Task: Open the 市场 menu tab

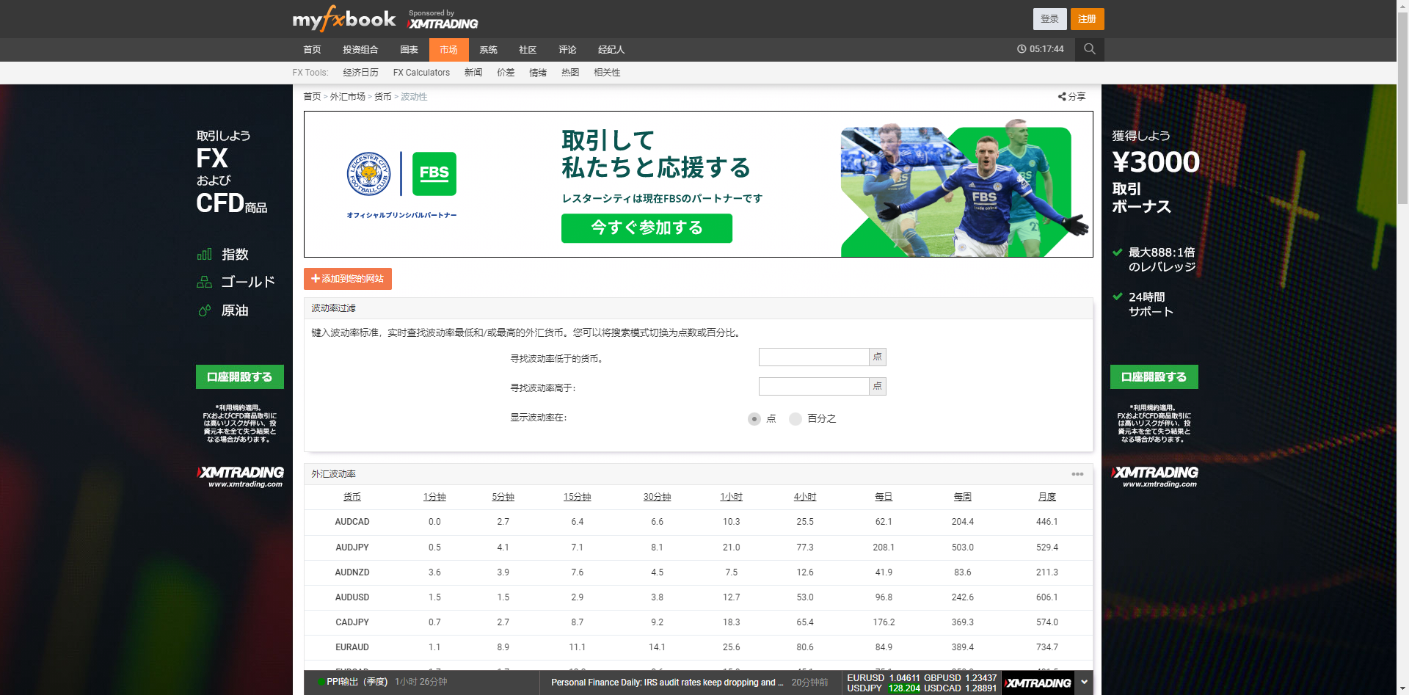Action: (x=448, y=50)
